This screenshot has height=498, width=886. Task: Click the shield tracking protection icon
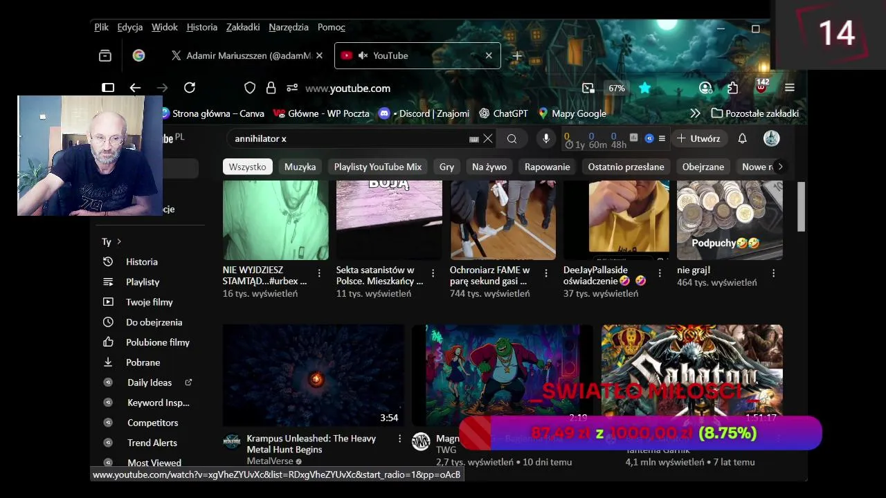tap(250, 88)
